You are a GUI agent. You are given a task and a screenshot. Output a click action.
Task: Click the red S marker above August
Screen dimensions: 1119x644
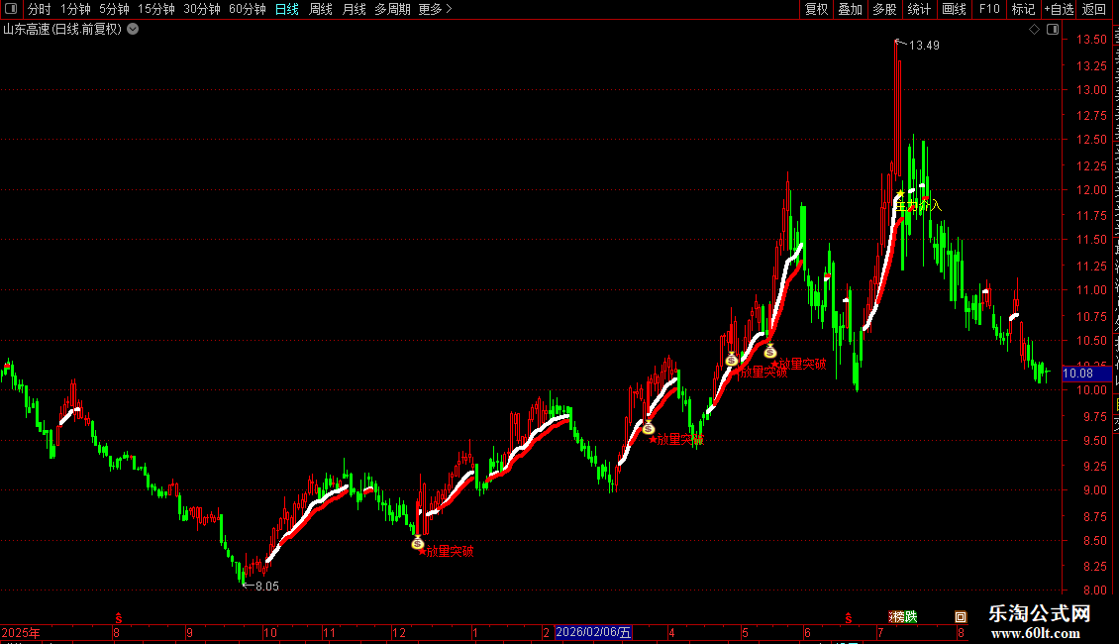(x=119, y=618)
